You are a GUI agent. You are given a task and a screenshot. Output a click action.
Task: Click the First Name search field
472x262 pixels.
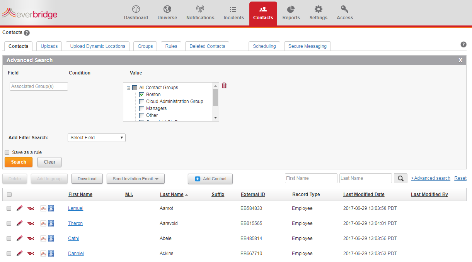pos(311,178)
